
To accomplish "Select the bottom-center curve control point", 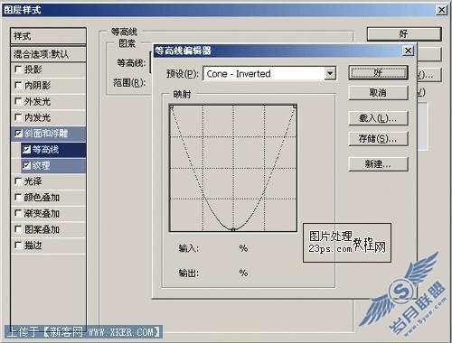I will pos(233,230).
